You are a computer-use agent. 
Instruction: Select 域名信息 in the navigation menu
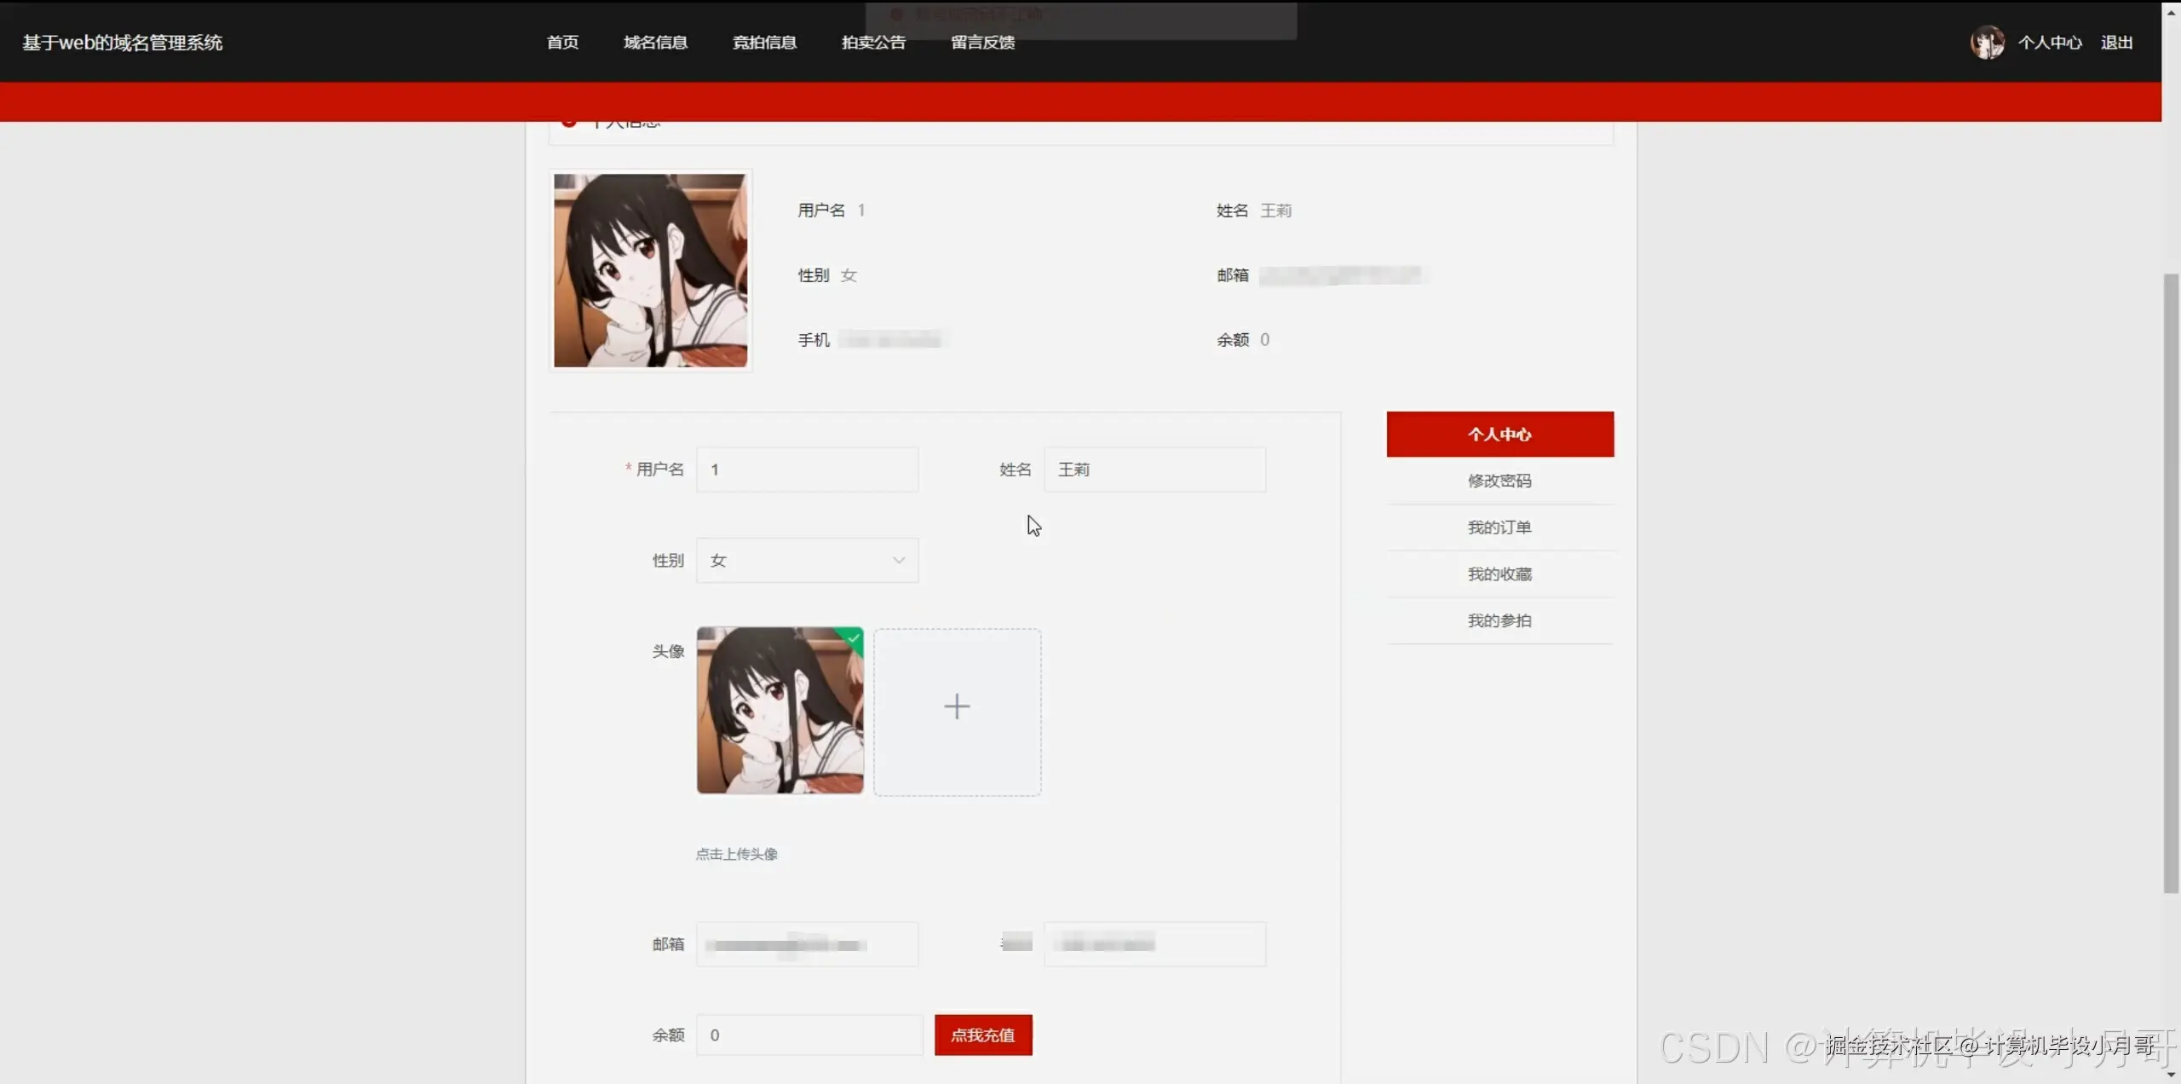click(655, 42)
